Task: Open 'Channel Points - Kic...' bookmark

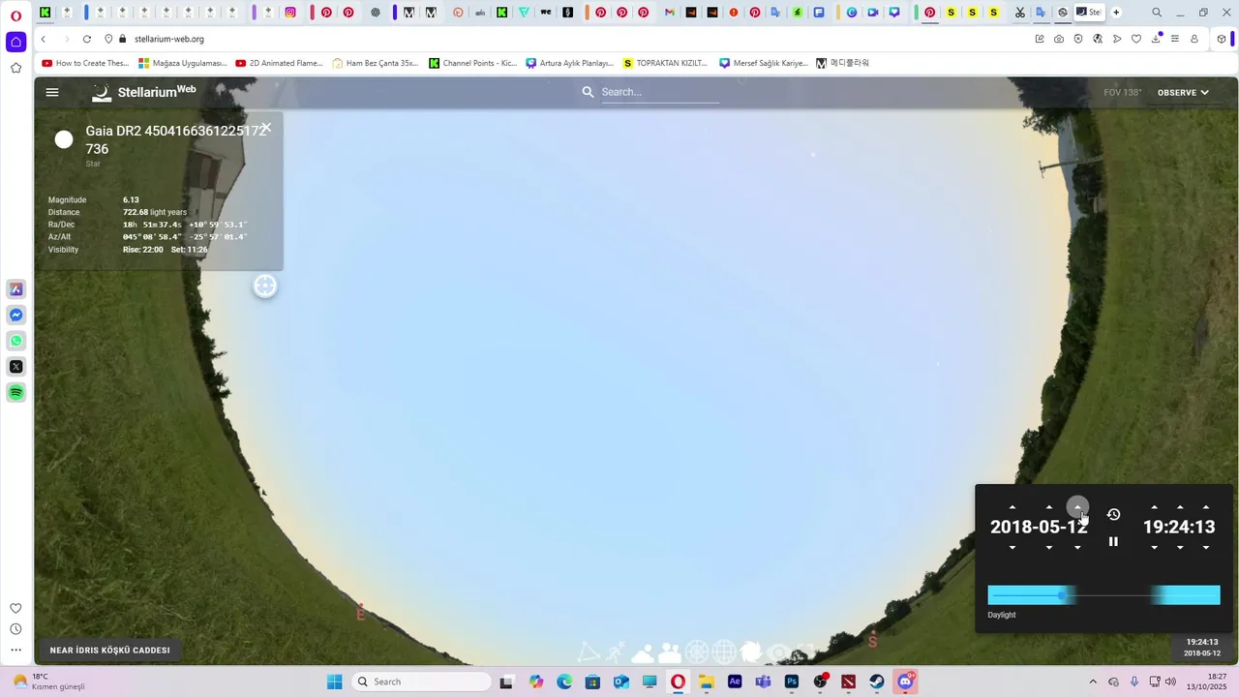Action: (473, 63)
